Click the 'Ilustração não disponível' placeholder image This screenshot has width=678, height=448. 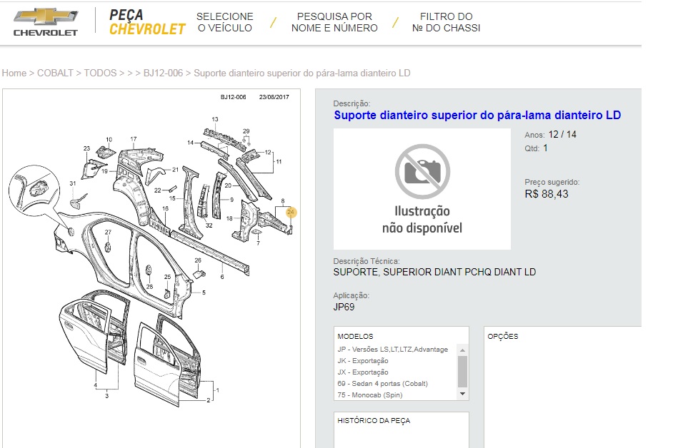coord(422,189)
